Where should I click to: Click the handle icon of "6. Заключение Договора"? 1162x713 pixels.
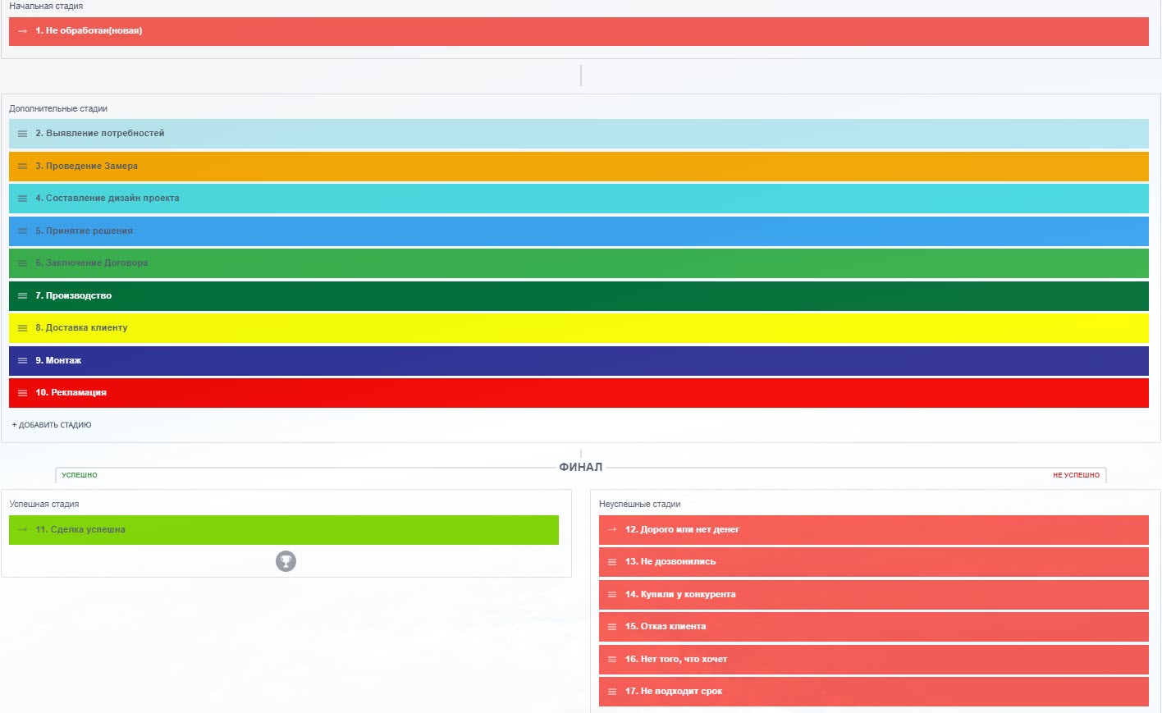pyautogui.click(x=23, y=263)
